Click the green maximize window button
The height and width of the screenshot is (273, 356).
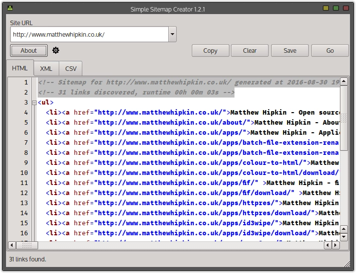coord(336,8)
